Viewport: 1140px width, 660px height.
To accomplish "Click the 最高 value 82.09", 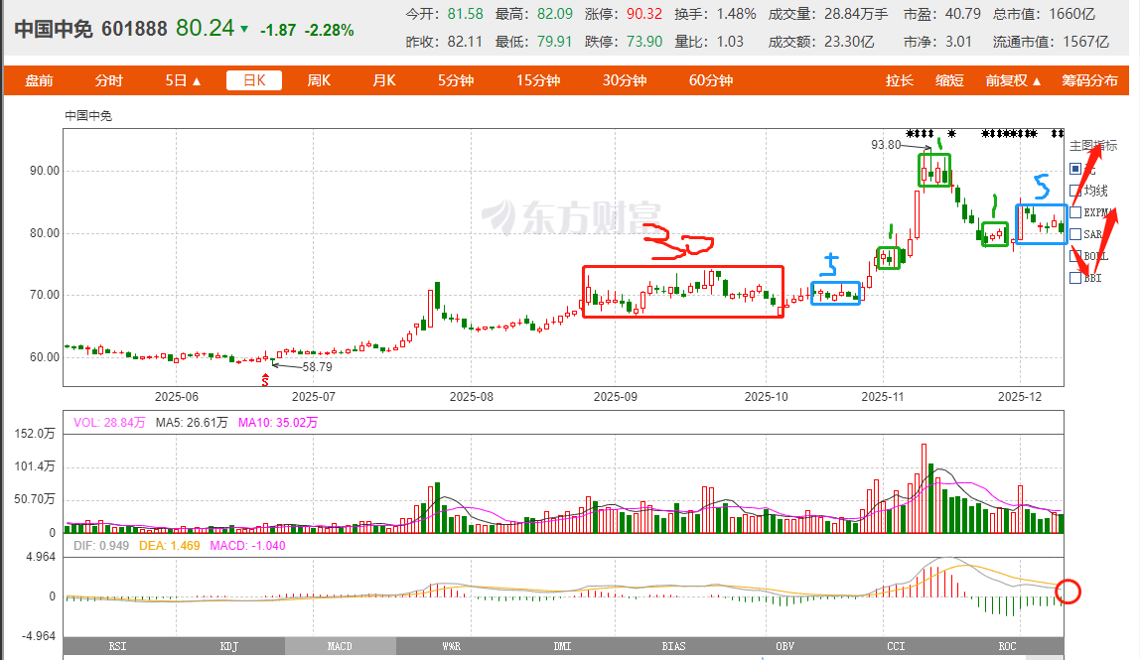I will pyautogui.click(x=555, y=14).
